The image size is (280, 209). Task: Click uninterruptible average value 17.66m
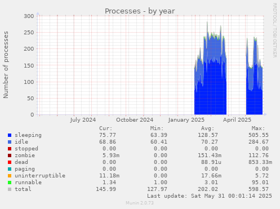(211, 176)
